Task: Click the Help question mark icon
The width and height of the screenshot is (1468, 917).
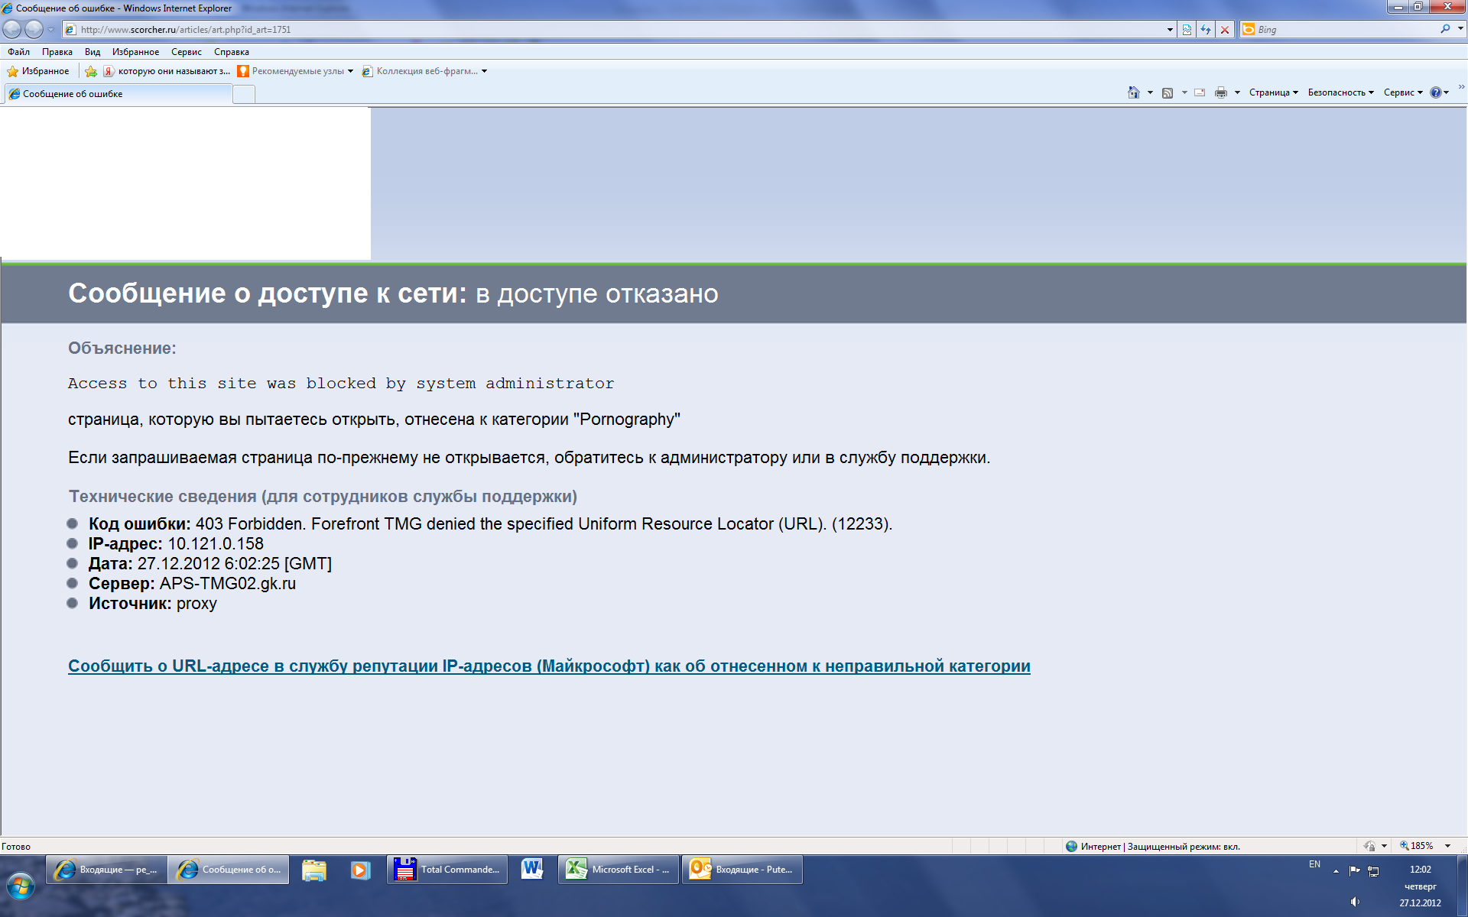Action: point(1436,92)
